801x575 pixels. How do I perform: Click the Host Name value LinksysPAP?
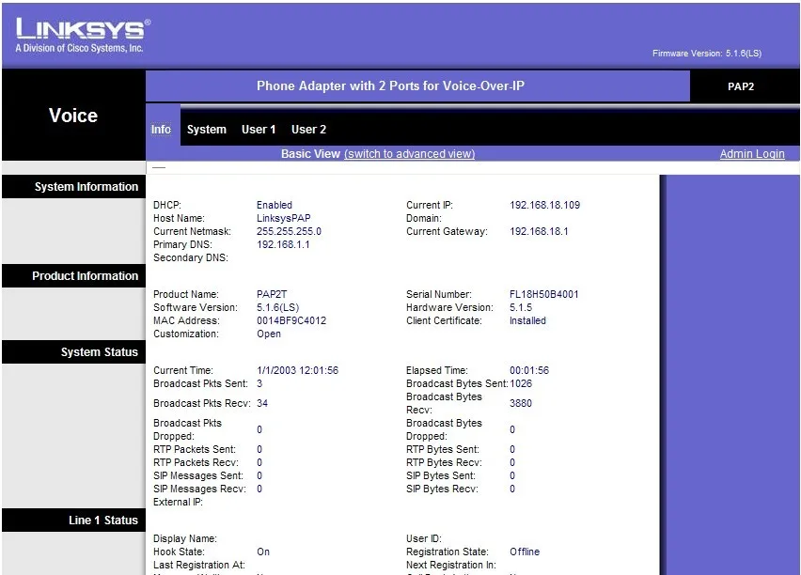point(284,218)
